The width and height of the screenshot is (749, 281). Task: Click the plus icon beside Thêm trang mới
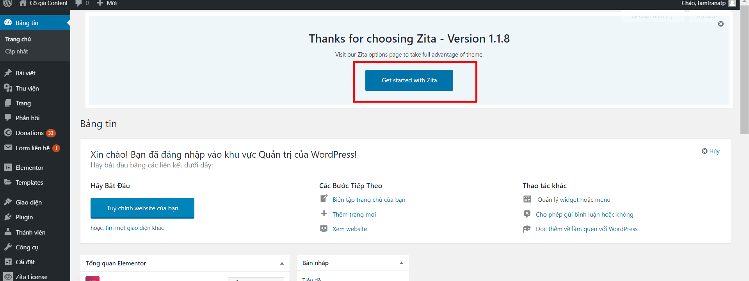[324, 213]
